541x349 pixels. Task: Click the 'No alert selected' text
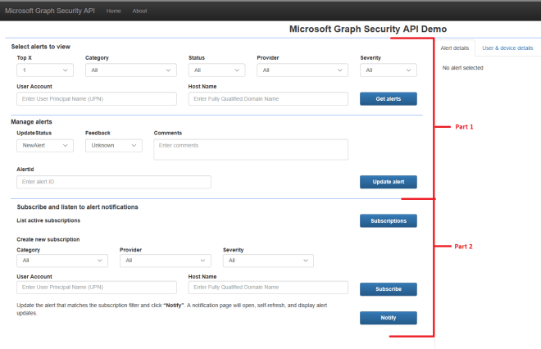coord(462,68)
